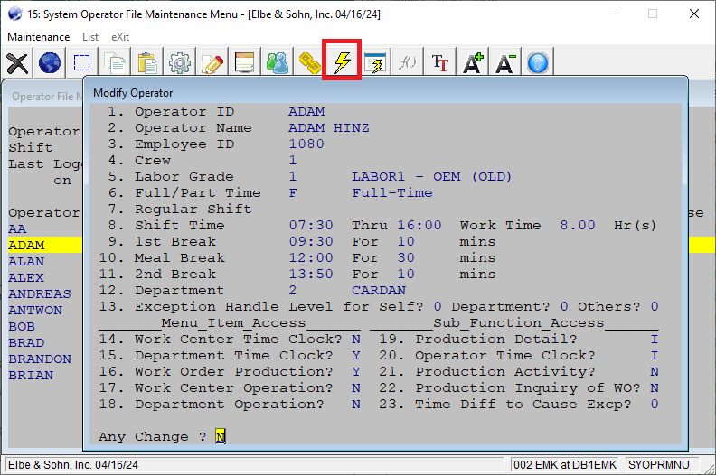Open the blue globe toolbar icon
This screenshot has width=716, height=475.
tap(50, 62)
